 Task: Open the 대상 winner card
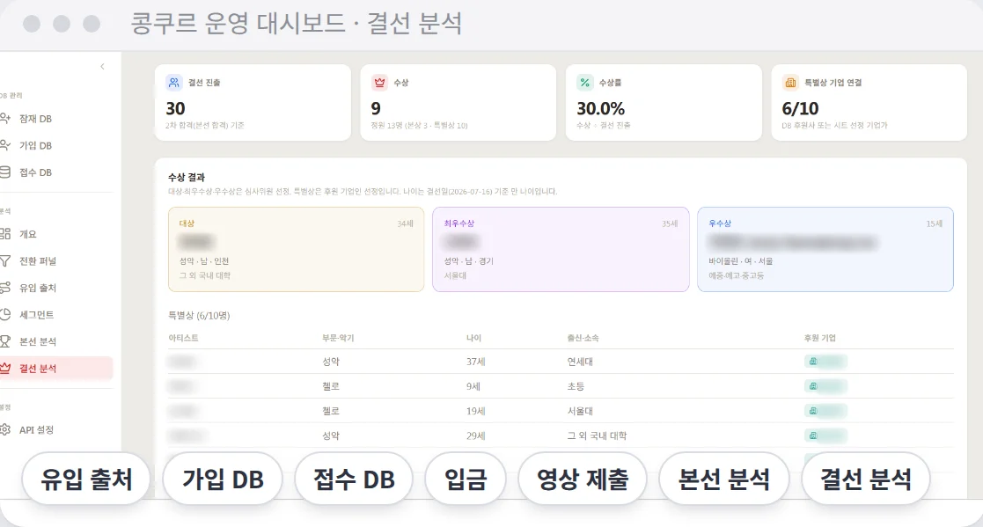[x=296, y=249]
